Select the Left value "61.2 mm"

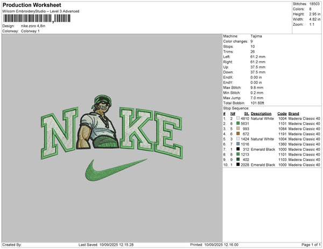click(258, 57)
